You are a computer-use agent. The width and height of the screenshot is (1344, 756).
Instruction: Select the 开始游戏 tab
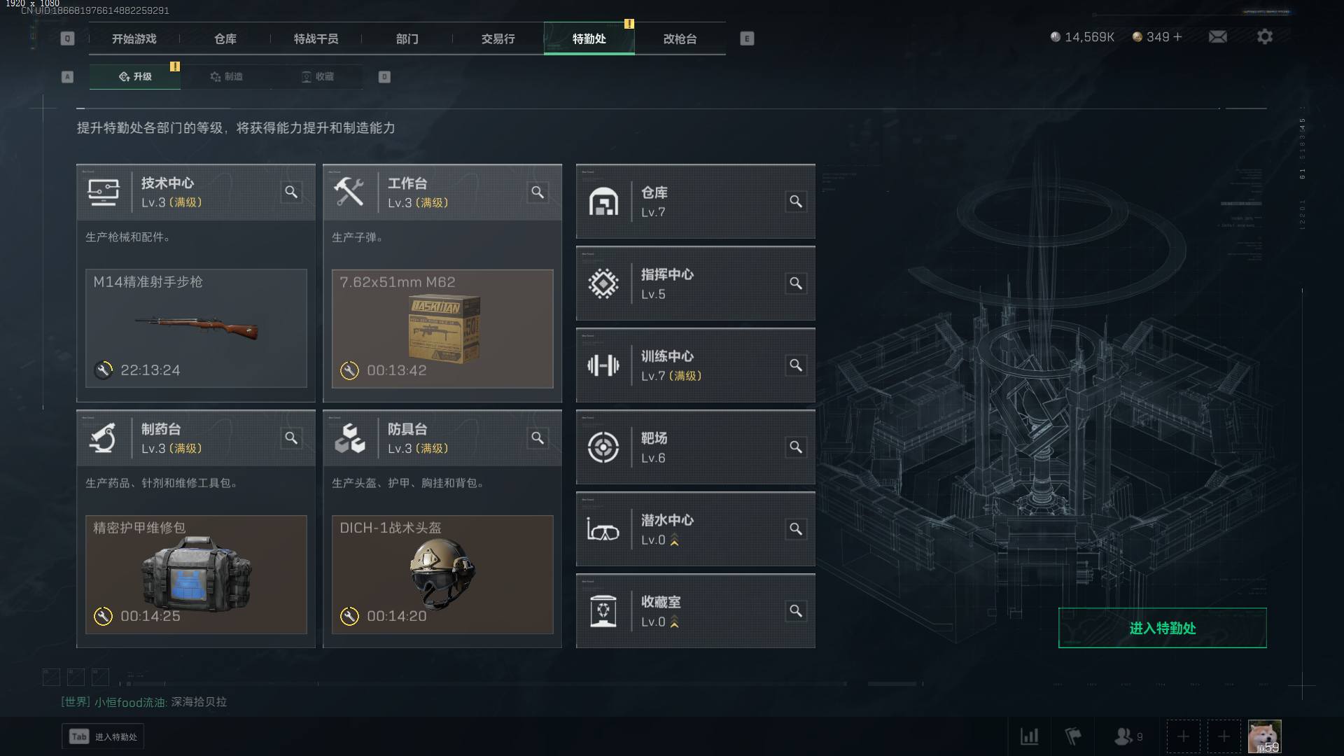click(134, 38)
